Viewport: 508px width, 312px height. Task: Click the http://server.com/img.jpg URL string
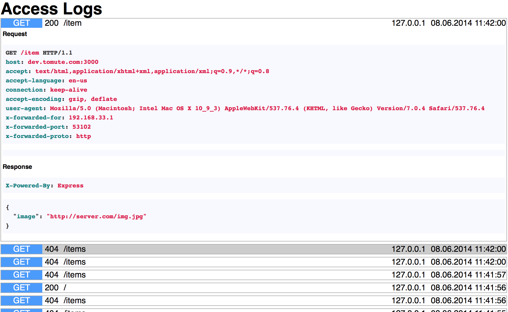[96, 216]
